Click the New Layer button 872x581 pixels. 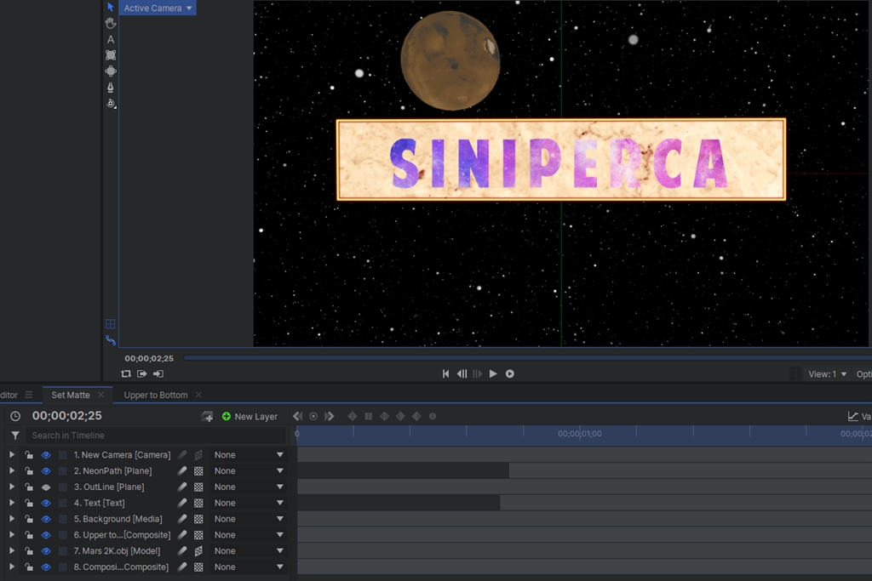[250, 417]
